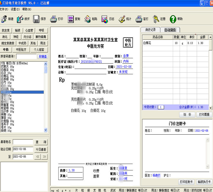Select 白菊花 10g in the herb list
Screen dimensions: 213x192
point(7,76)
